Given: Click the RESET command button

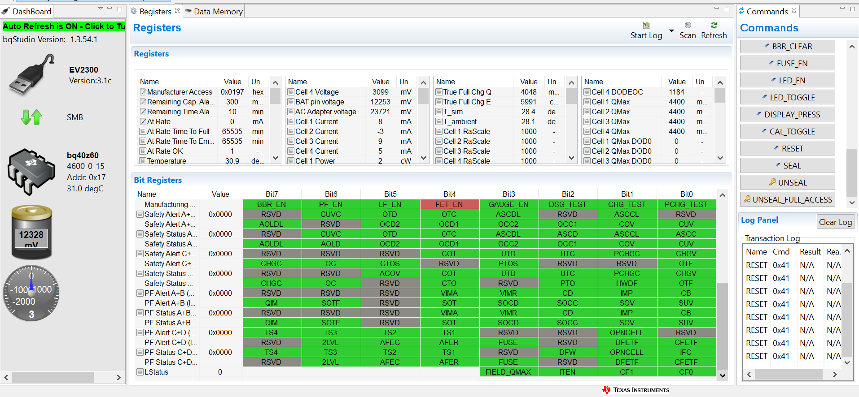Looking at the screenshot, I should click(x=788, y=149).
